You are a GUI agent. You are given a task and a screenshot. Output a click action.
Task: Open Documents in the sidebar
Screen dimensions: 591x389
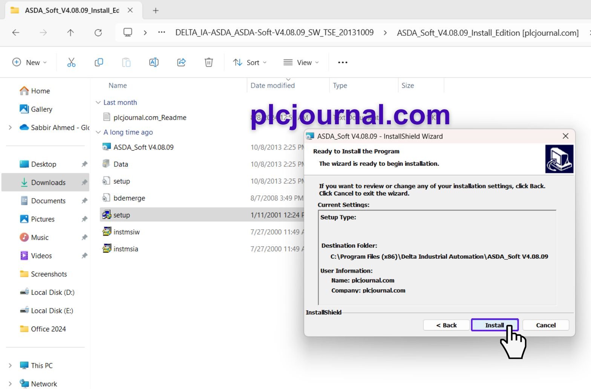(x=48, y=201)
